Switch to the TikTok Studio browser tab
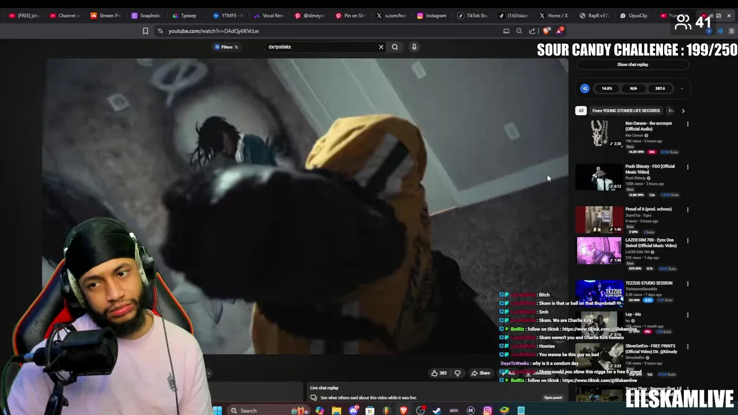Viewport: 738px width, 415px height. coord(473,16)
